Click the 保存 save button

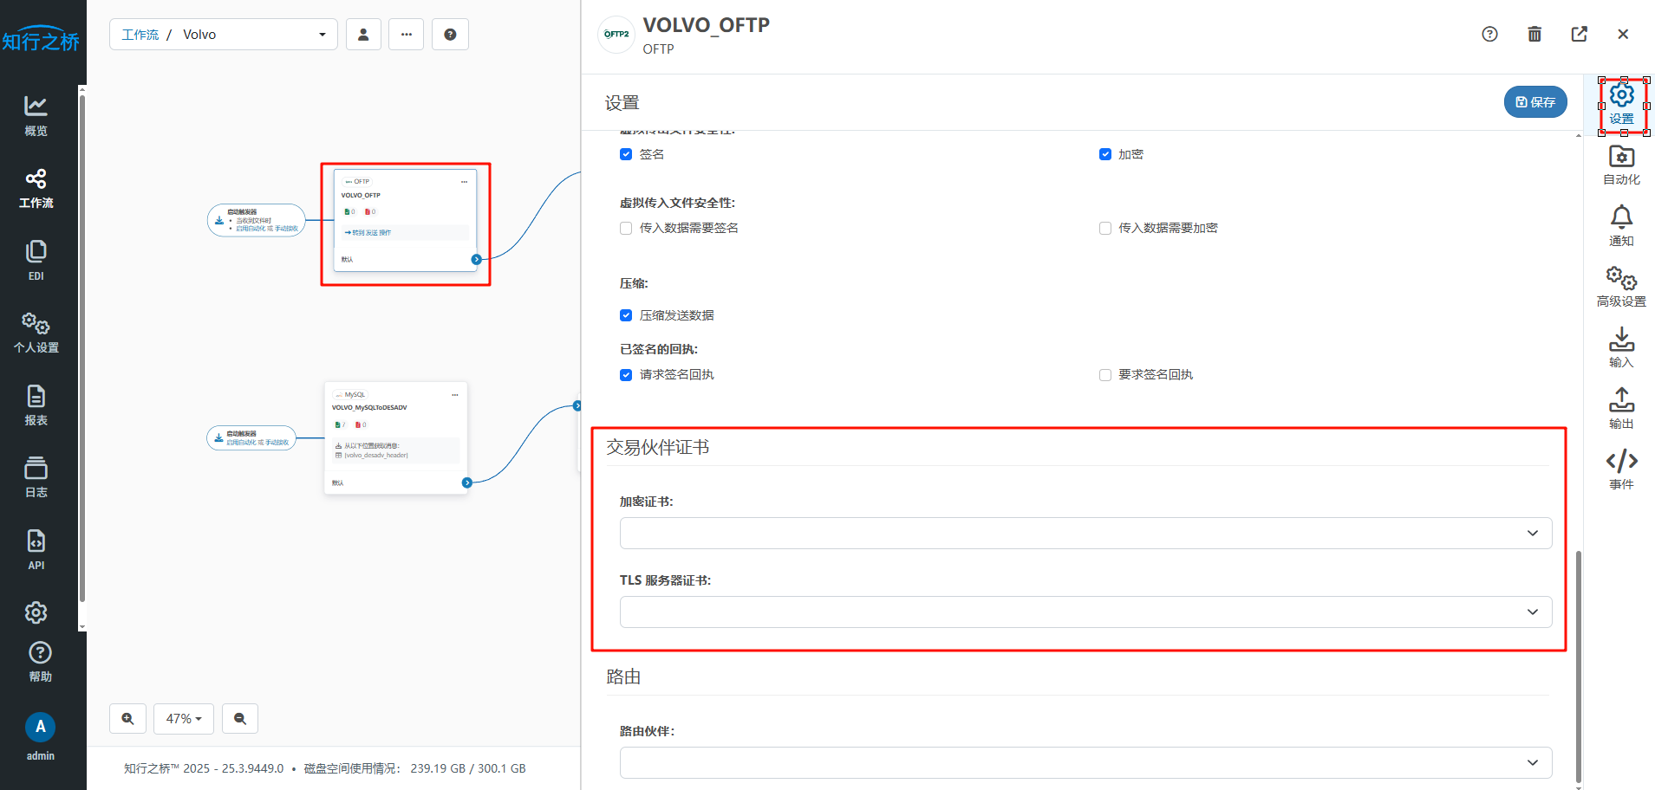tap(1534, 102)
